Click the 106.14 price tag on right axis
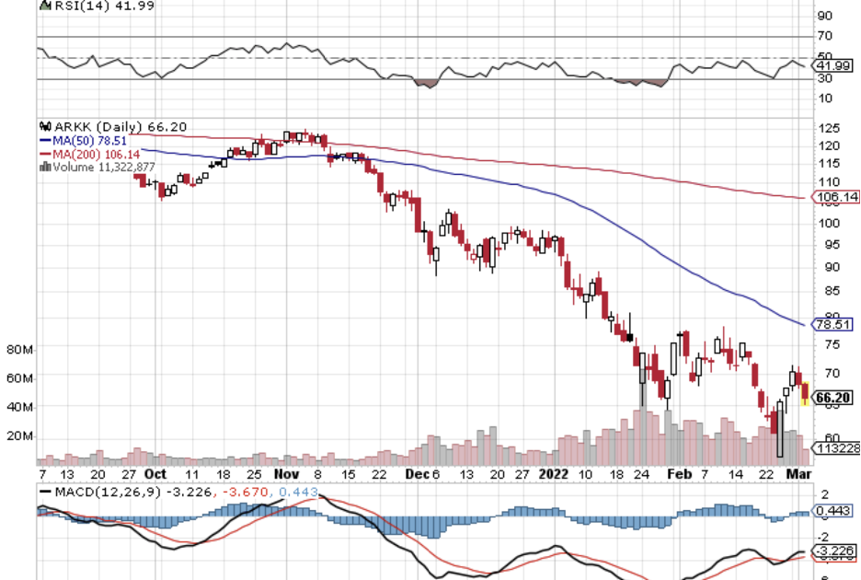The image size is (861, 580). (835, 197)
